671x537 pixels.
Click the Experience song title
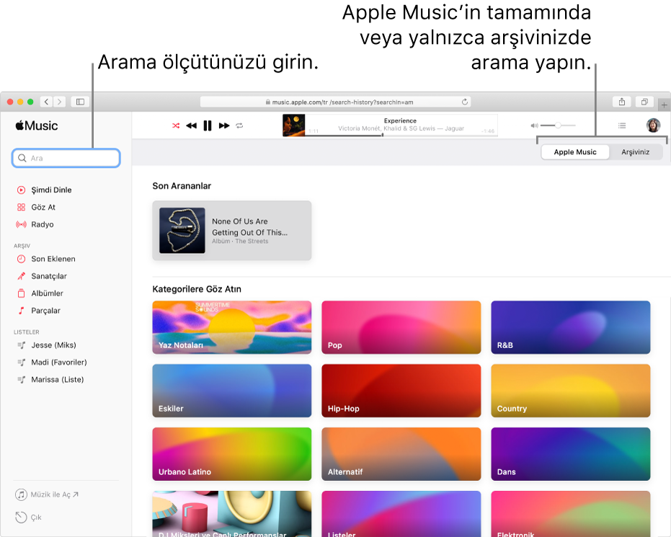tap(400, 120)
